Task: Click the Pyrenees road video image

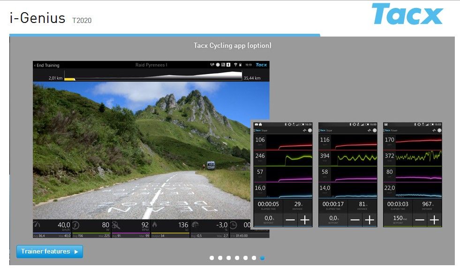Action: 141,150
